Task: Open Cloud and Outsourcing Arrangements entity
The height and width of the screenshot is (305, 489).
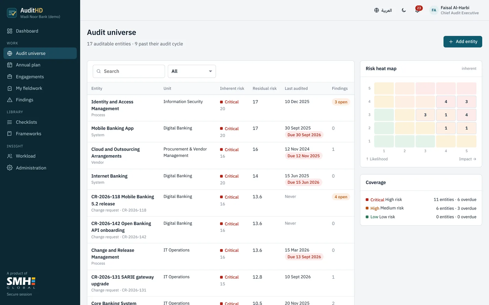Action: [116, 152]
